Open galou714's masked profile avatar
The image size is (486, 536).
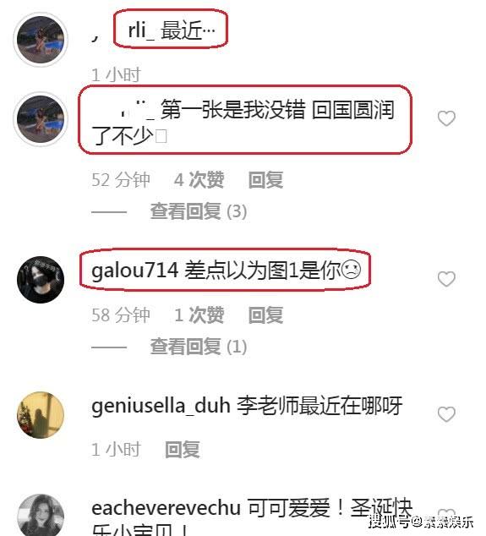(x=41, y=280)
